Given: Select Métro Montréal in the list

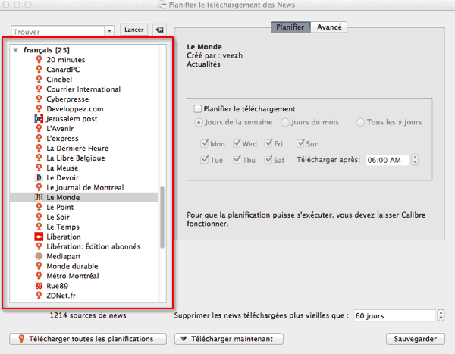Looking at the screenshot, I should click(73, 276).
